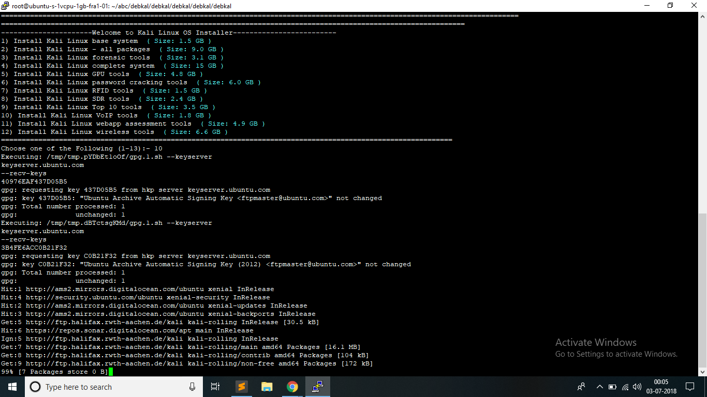Click option 12 Kali Linux wireless tools line
The width and height of the screenshot is (707, 397).
click(x=115, y=132)
